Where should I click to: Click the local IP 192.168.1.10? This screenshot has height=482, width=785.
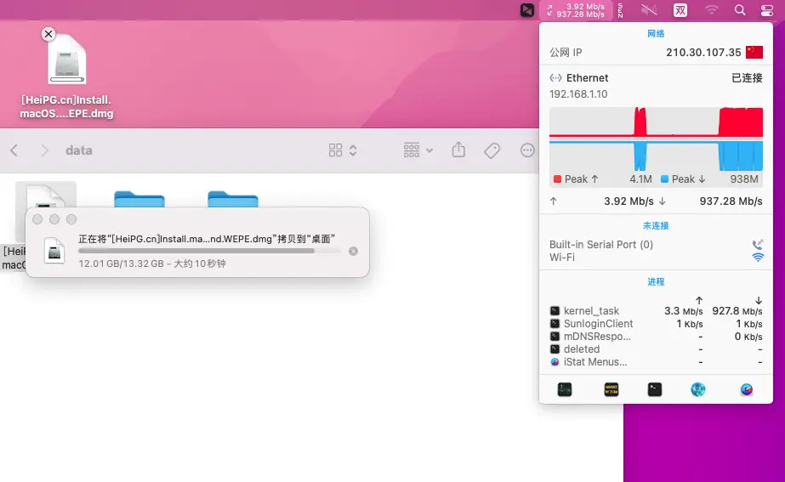(578, 94)
